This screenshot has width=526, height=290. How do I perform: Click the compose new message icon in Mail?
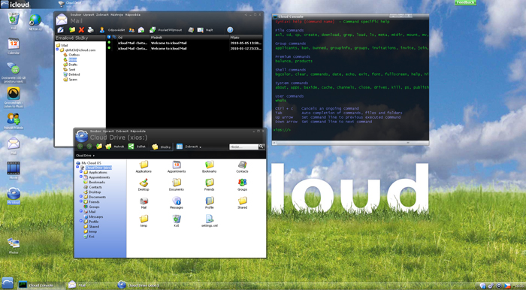pos(61,30)
